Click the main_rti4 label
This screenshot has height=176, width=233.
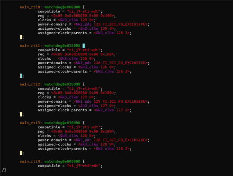[30, 161]
